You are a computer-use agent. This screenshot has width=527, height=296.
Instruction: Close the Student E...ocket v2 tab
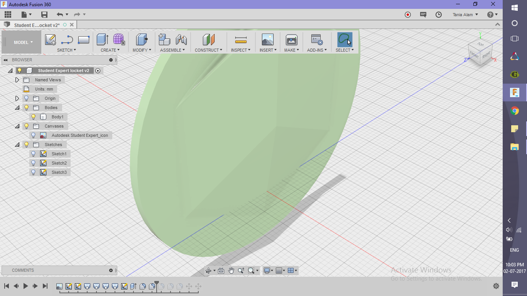tap(72, 25)
